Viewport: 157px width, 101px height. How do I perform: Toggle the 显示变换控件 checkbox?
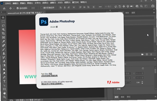coord(41,8)
